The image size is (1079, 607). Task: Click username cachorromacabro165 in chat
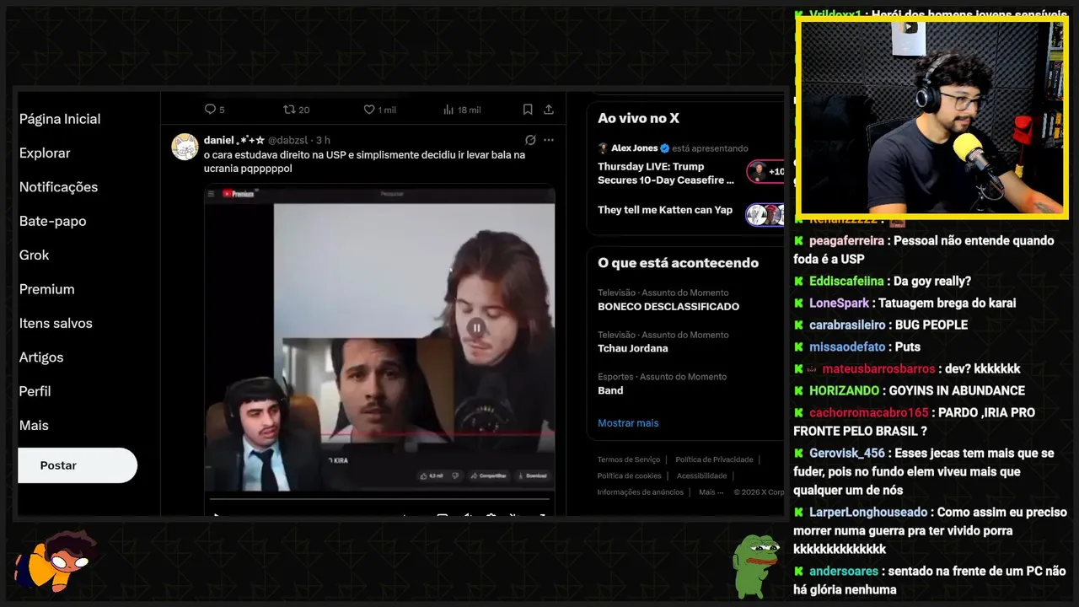[x=868, y=412]
